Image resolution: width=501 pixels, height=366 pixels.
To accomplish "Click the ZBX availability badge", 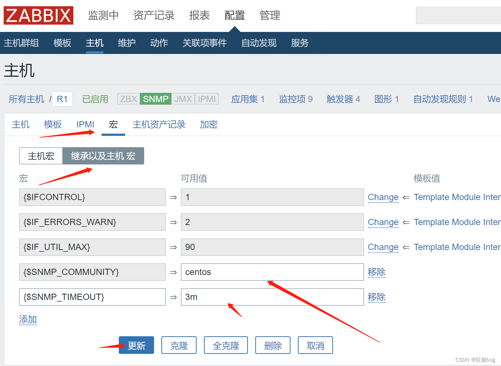I will point(128,99).
